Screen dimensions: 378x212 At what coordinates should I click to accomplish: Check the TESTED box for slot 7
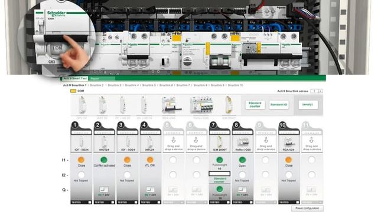[x=228, y=203]
